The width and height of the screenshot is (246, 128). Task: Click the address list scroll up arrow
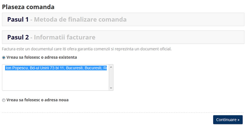point(111,67)
